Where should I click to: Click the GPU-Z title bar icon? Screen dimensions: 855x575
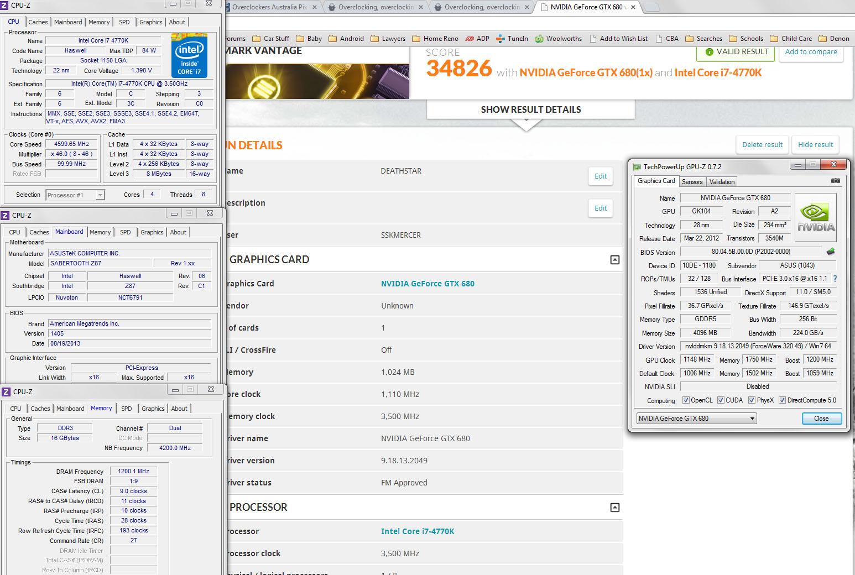click(637, 166)
